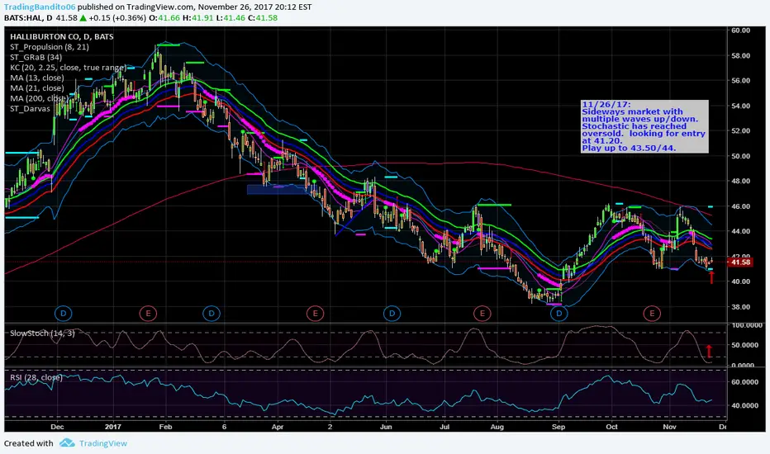This screenshot has width=770, height=454.
Task: Click the Aug label on the time axis
Action: 497,427
